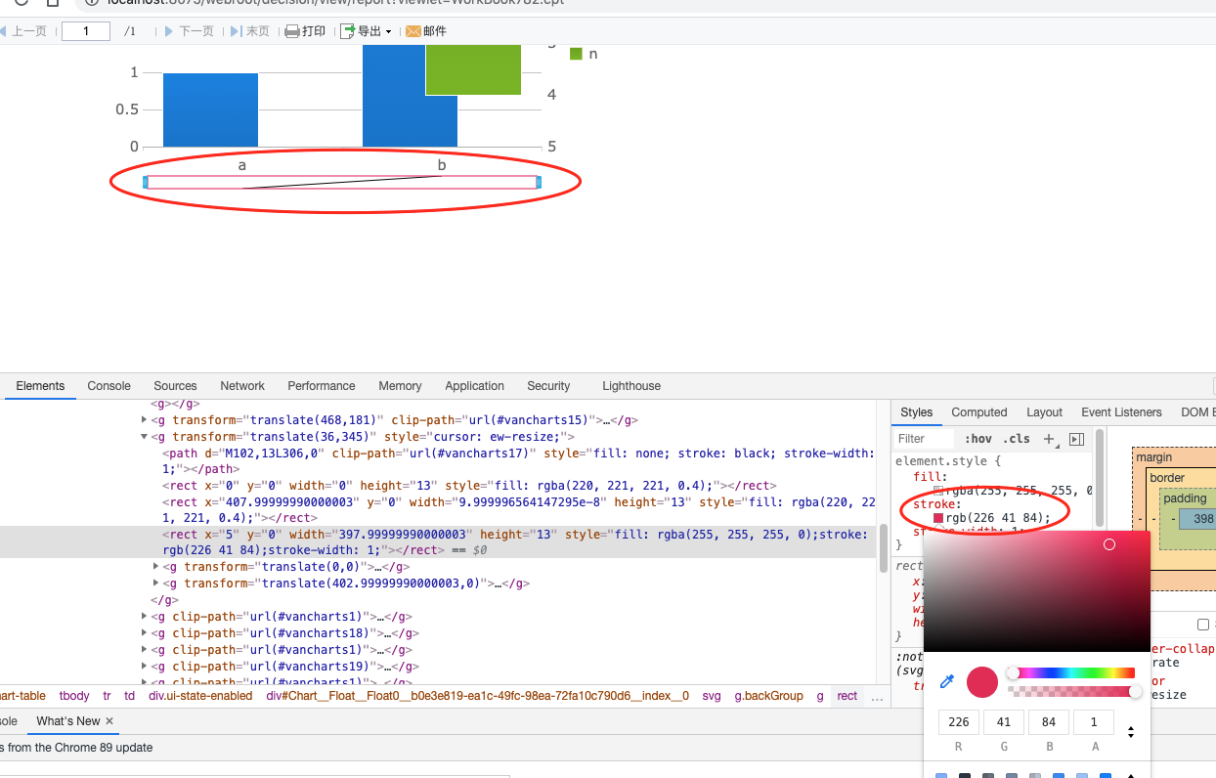Viewport: 1216px width, 778px height.
Task: Go to previous page with 上一页 arrow
Action: point(23,31)
